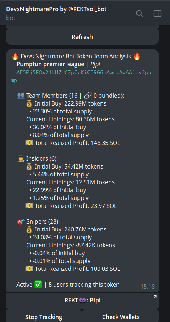Click the Pumpfun premier league token name
Viewport: 170px width, 322px height.
(50, 64)
